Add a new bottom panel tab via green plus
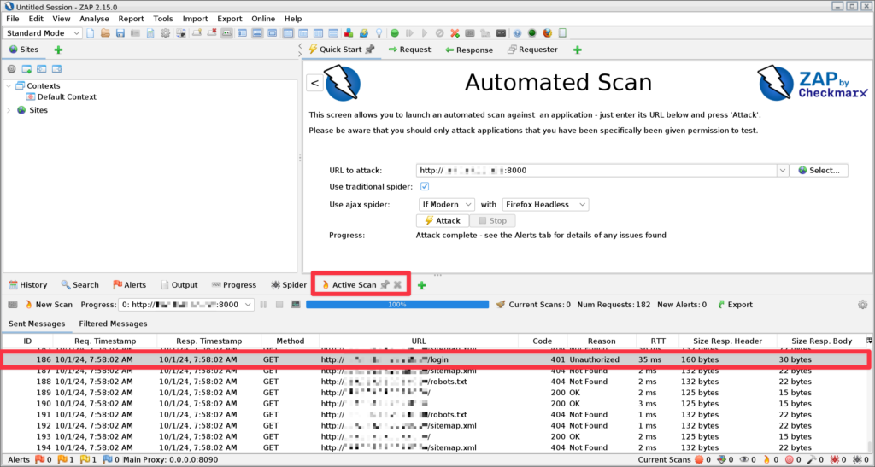Viewport: 875px width, 467px height. tap(422, 285)
